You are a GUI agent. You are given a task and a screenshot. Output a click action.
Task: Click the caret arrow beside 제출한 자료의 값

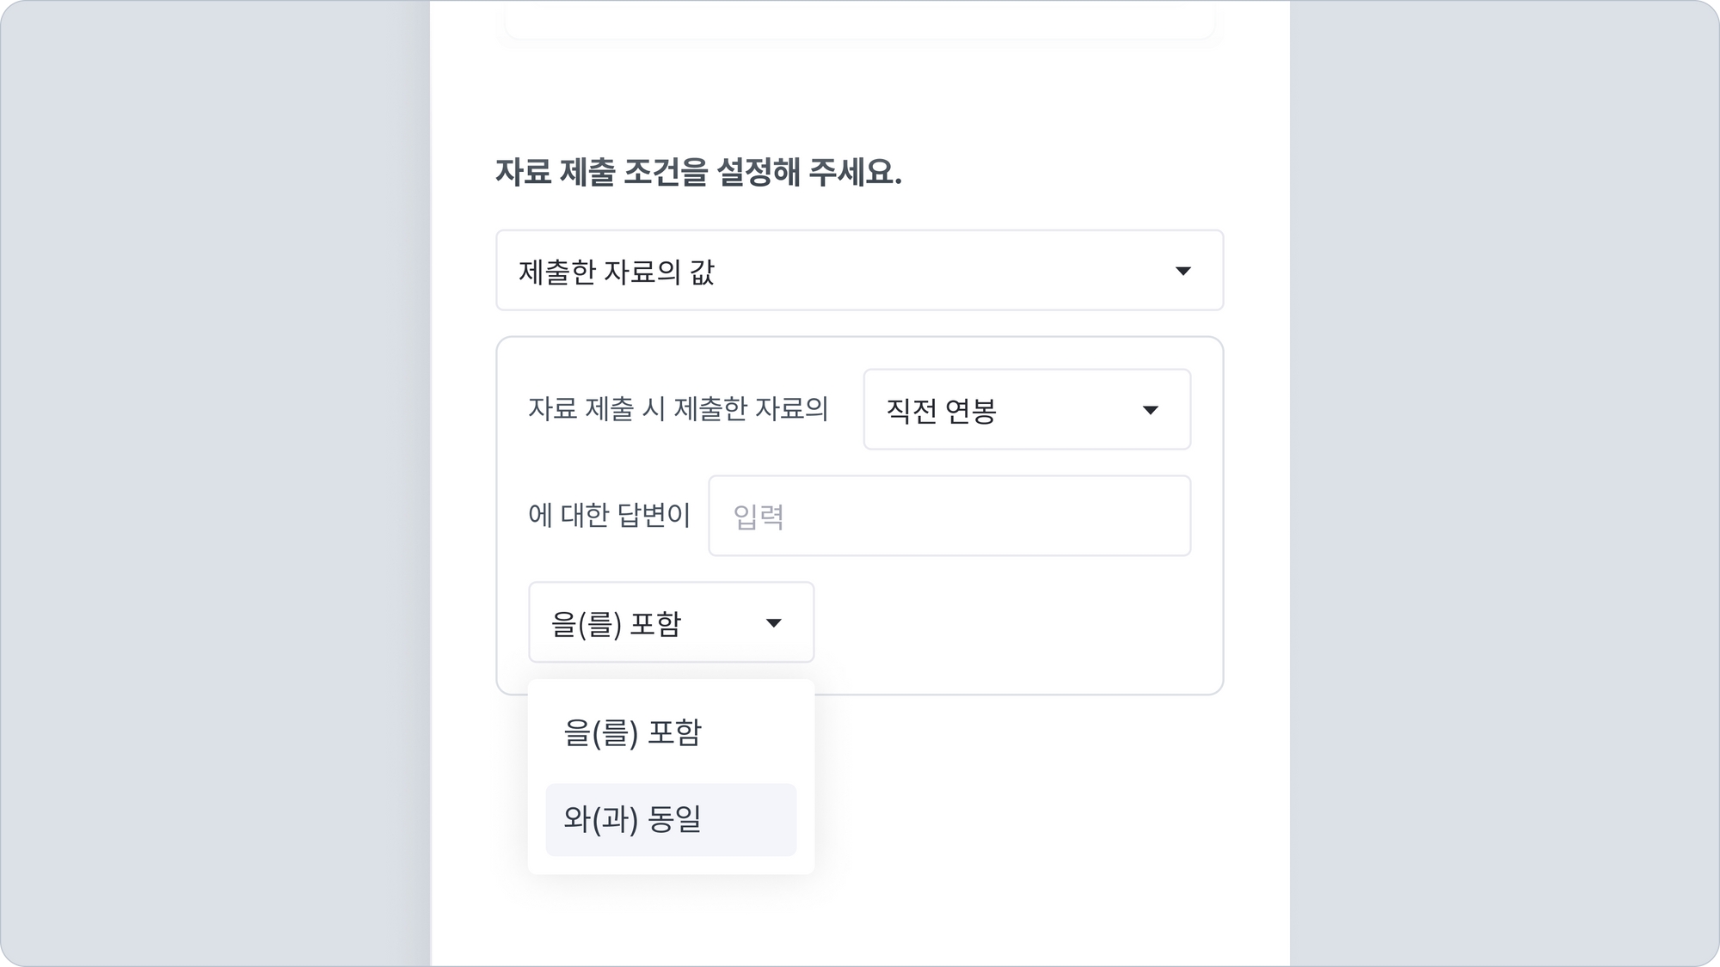1183,271
